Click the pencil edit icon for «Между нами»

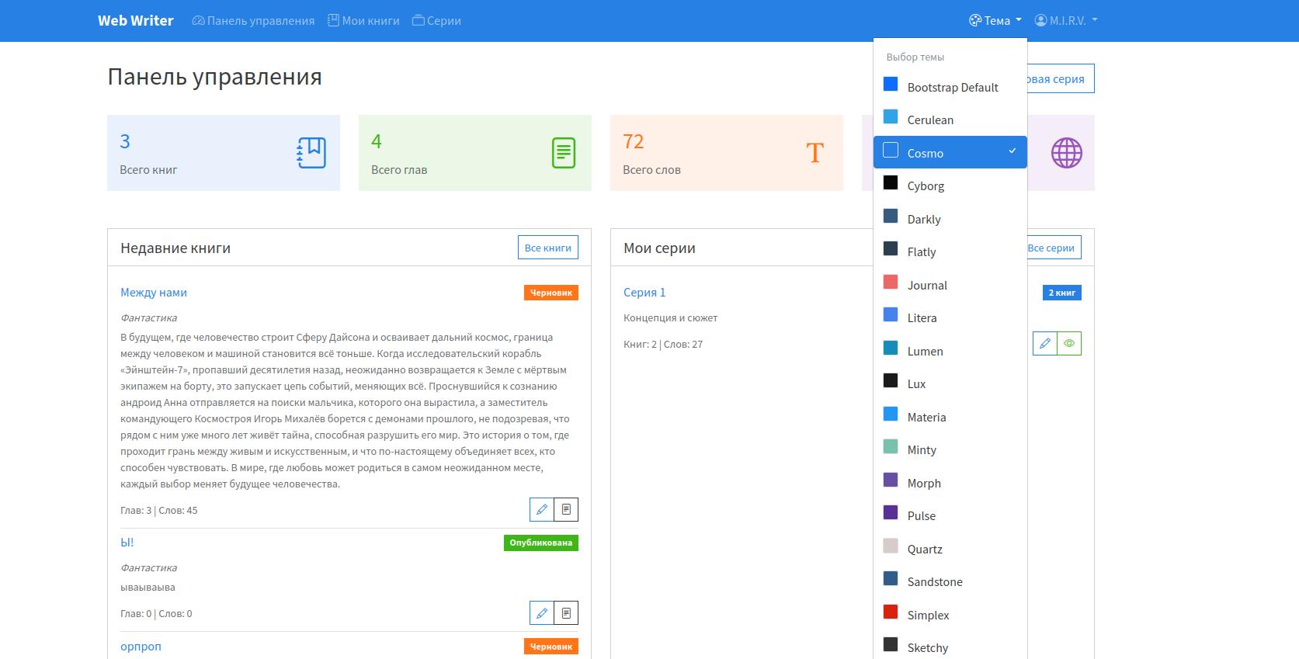tap(541, 510)
